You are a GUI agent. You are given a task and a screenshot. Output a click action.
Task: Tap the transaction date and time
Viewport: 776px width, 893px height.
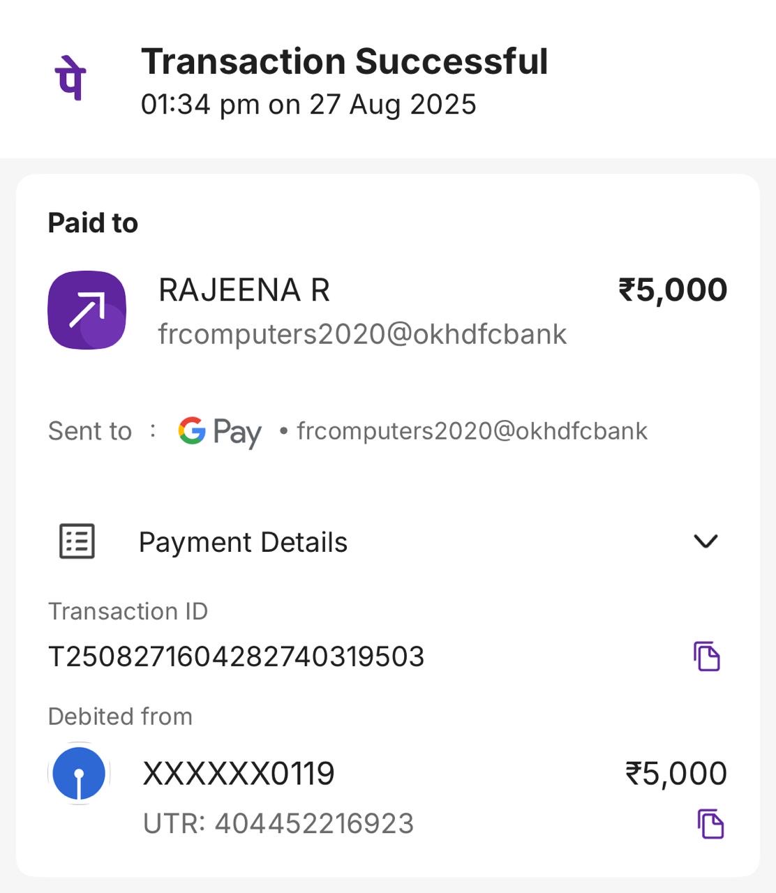click(308, 105)
